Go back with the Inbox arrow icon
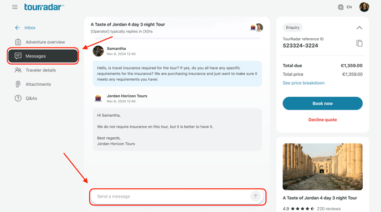The width and height of the screenshot is (381, 212). (x=18, y=28)
